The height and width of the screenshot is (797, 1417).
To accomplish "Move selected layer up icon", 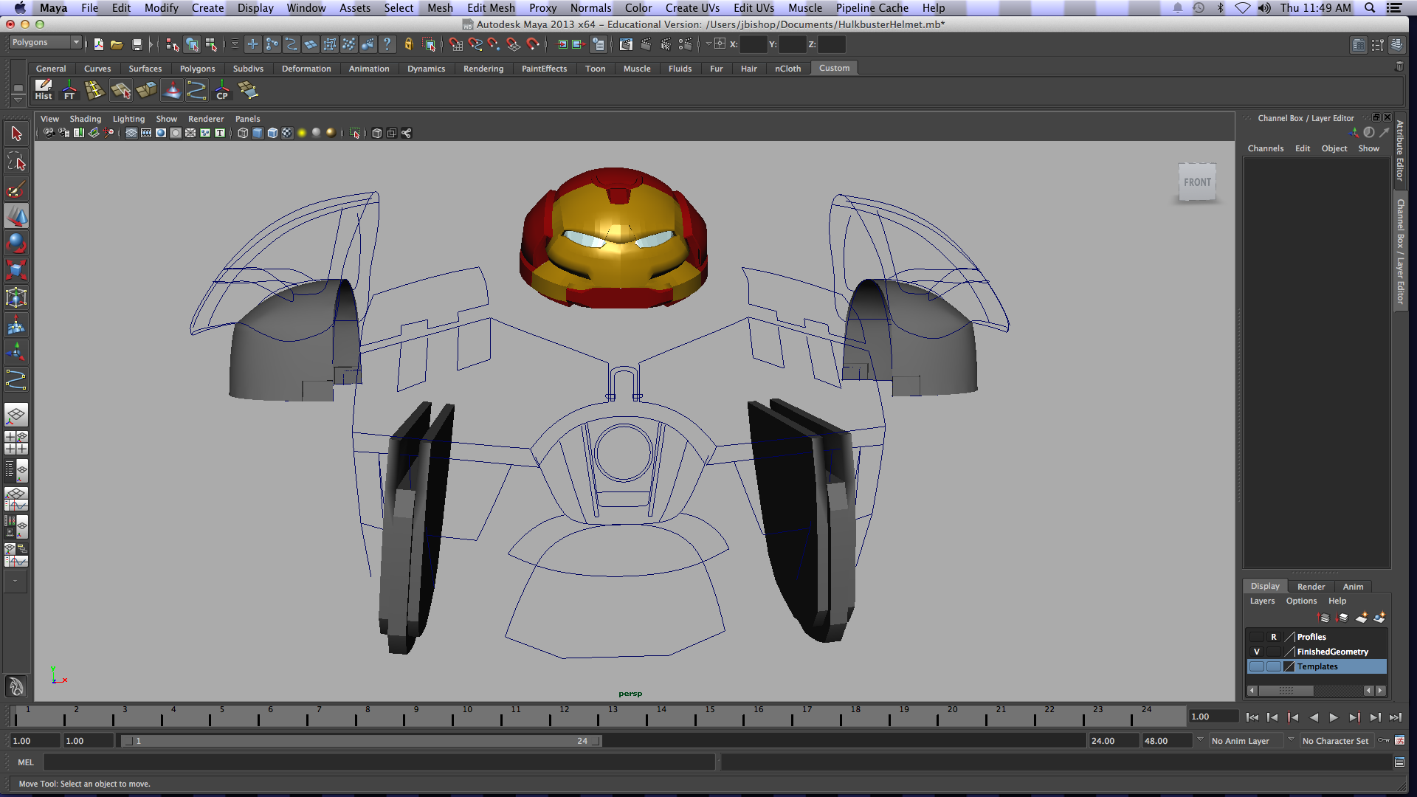I will (1323, 617).
